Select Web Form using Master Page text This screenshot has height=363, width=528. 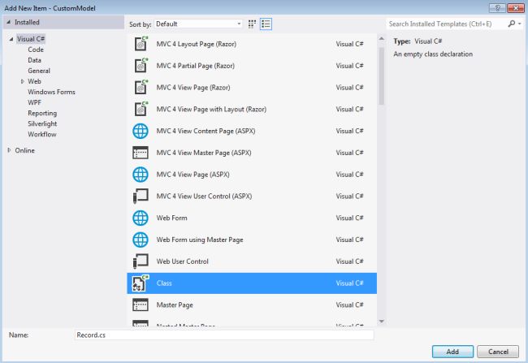point(200,240)
